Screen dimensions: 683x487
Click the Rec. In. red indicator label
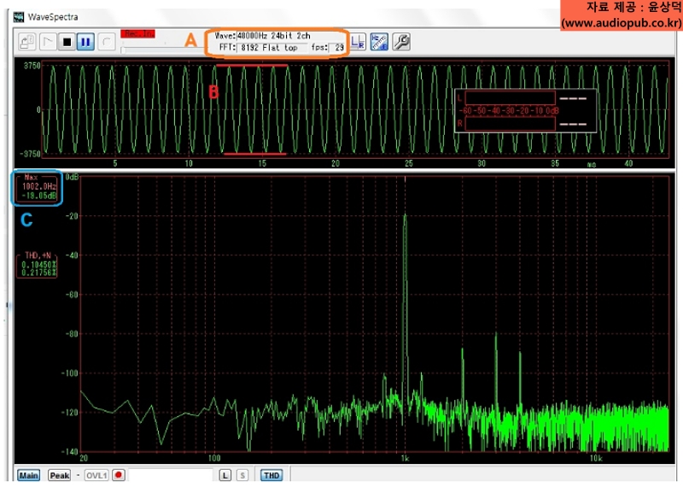click(138, 33)
